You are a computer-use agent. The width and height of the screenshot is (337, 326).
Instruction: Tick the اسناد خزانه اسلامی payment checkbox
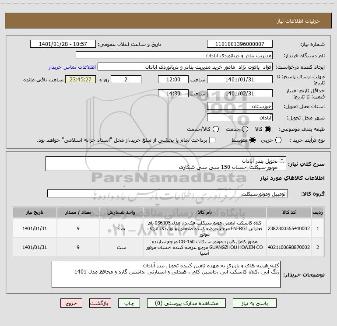coord(212,140)
